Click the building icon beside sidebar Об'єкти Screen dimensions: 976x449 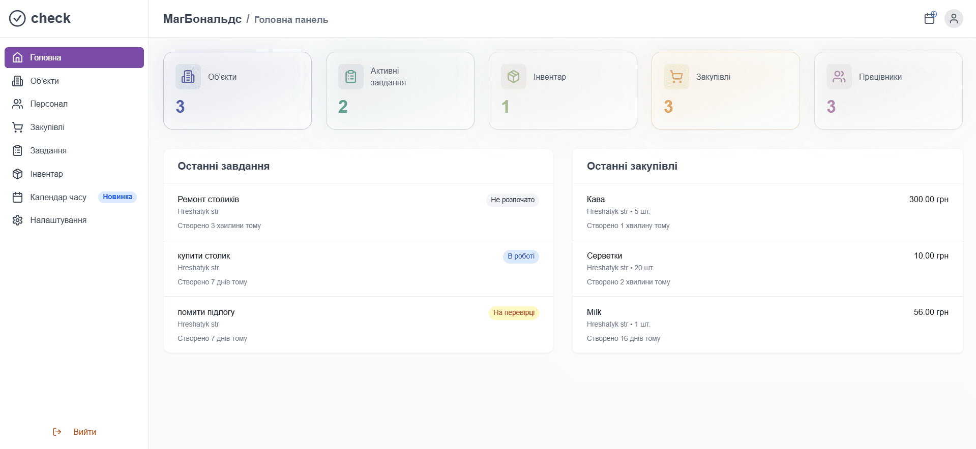coord(18,81)
